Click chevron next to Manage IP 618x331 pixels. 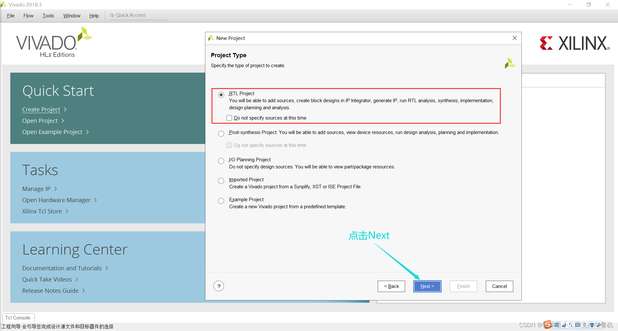pyautogui.click(x=56, y=189)
